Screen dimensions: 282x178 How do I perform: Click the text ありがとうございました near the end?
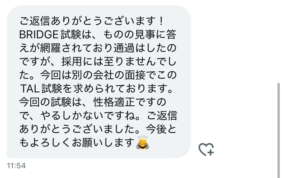point(79,129)
